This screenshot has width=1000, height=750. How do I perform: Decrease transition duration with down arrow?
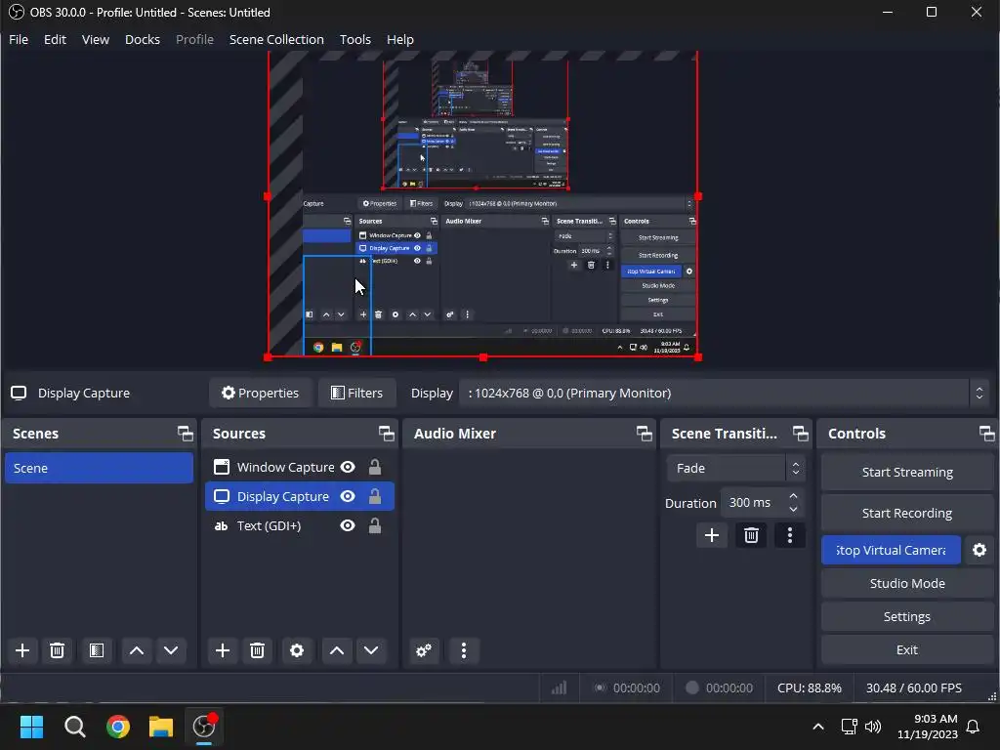point(793,509)
